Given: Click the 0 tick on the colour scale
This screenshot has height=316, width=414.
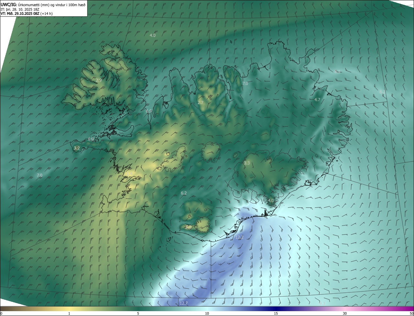Looking at the screenshot, I should pos(1,314).
